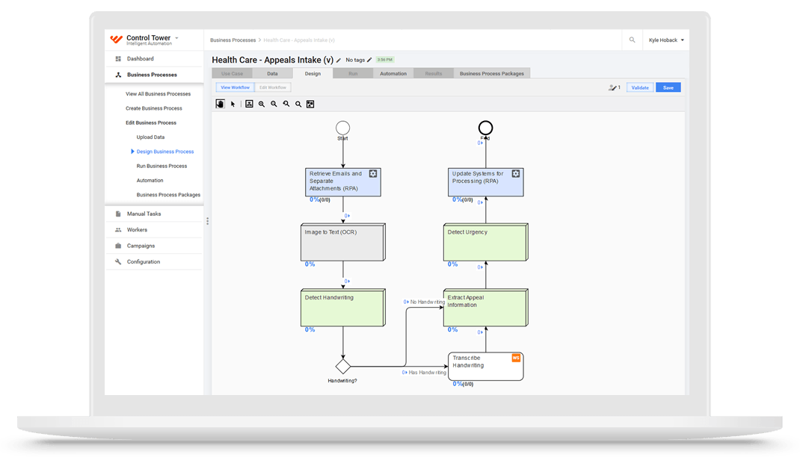Open settings gear on Retrieve Emails node
Image resolution: width=800 pixels, height=463 pixels.
[373, 174]
